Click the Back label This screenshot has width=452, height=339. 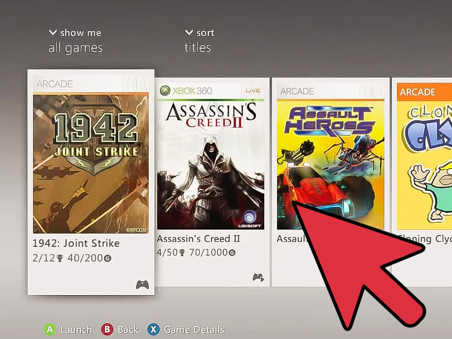(x=128, y=330)
